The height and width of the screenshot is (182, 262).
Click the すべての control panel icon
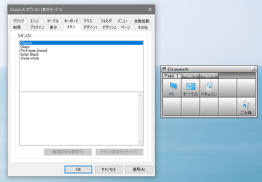click(191, 88)
